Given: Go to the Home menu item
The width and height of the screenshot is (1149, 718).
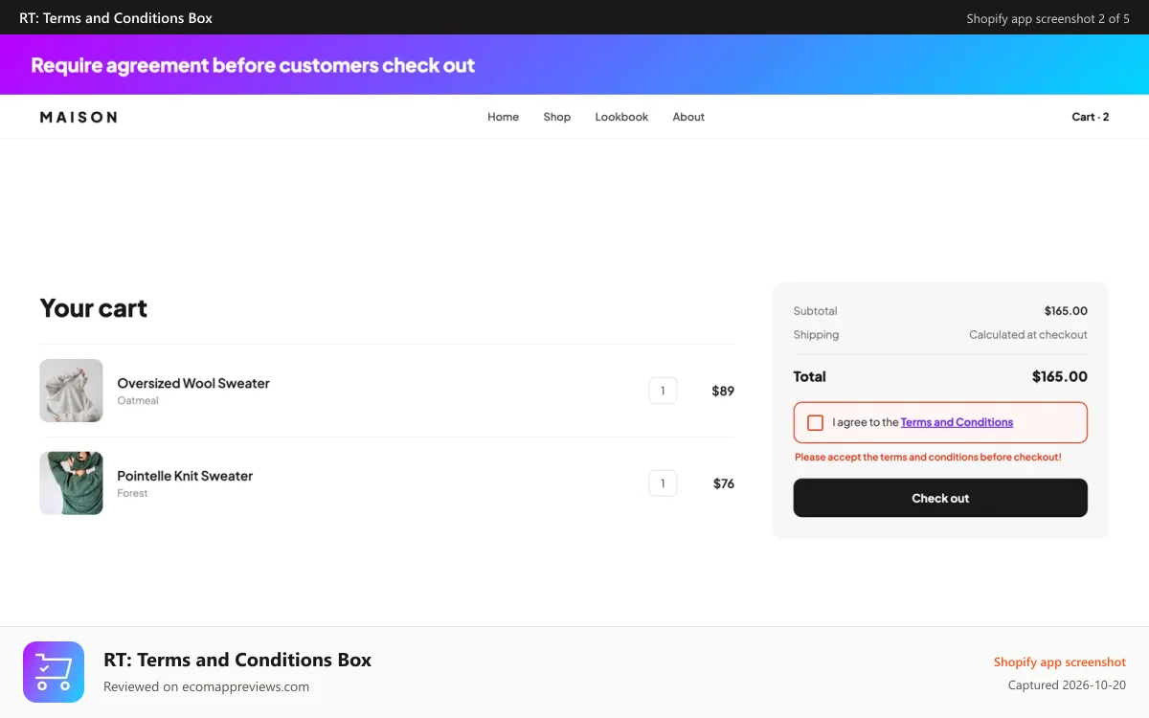Looking at the screenshot, I should 503,117.
